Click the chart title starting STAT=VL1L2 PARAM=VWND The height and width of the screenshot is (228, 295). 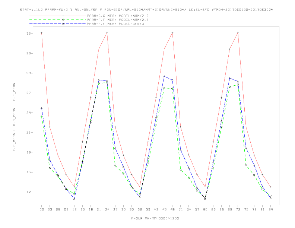click(x=146, y=10)
